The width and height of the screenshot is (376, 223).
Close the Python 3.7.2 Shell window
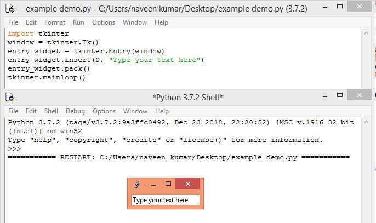359,95
